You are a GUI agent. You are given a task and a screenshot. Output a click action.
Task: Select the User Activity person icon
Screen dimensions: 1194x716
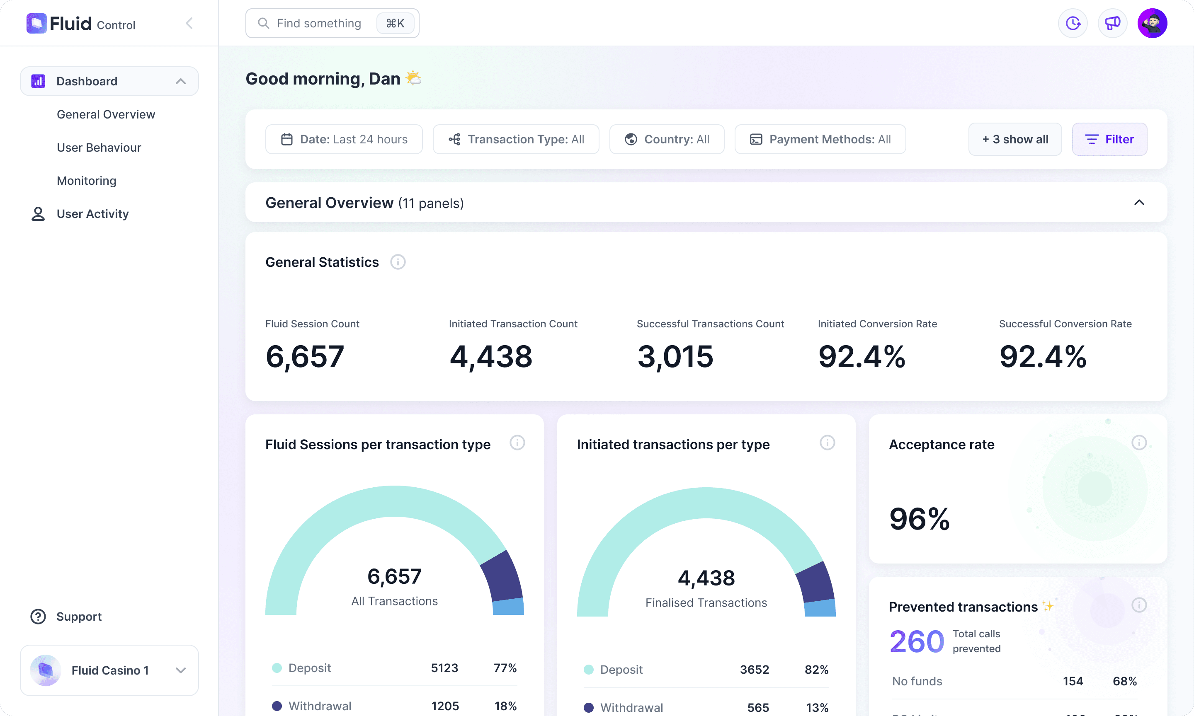click(x=38, y=213)
